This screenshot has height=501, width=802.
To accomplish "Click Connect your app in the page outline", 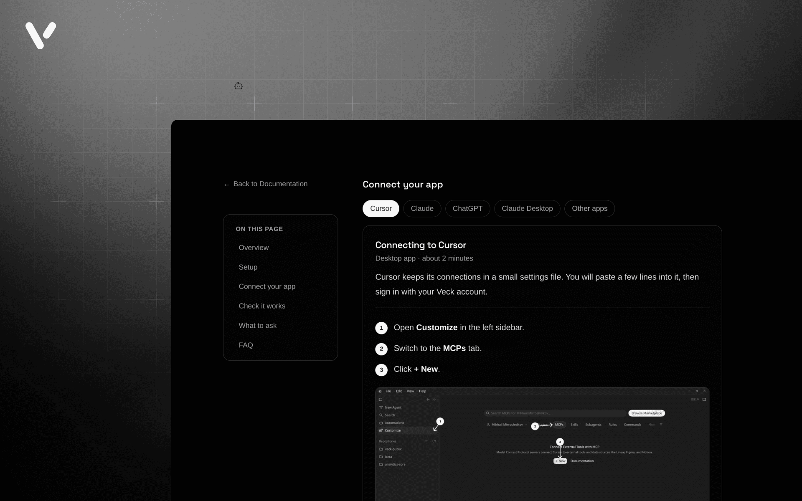I will pyautogui.click(x=267, y=286).
